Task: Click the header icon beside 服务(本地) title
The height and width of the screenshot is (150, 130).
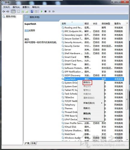Action: click(26, 17)
